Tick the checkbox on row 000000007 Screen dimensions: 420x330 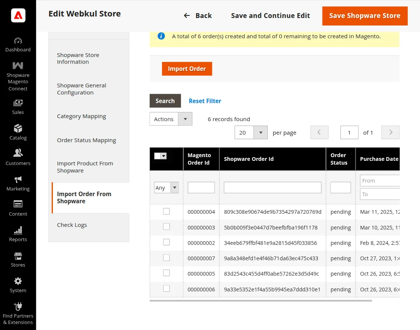tap(166, 258)
